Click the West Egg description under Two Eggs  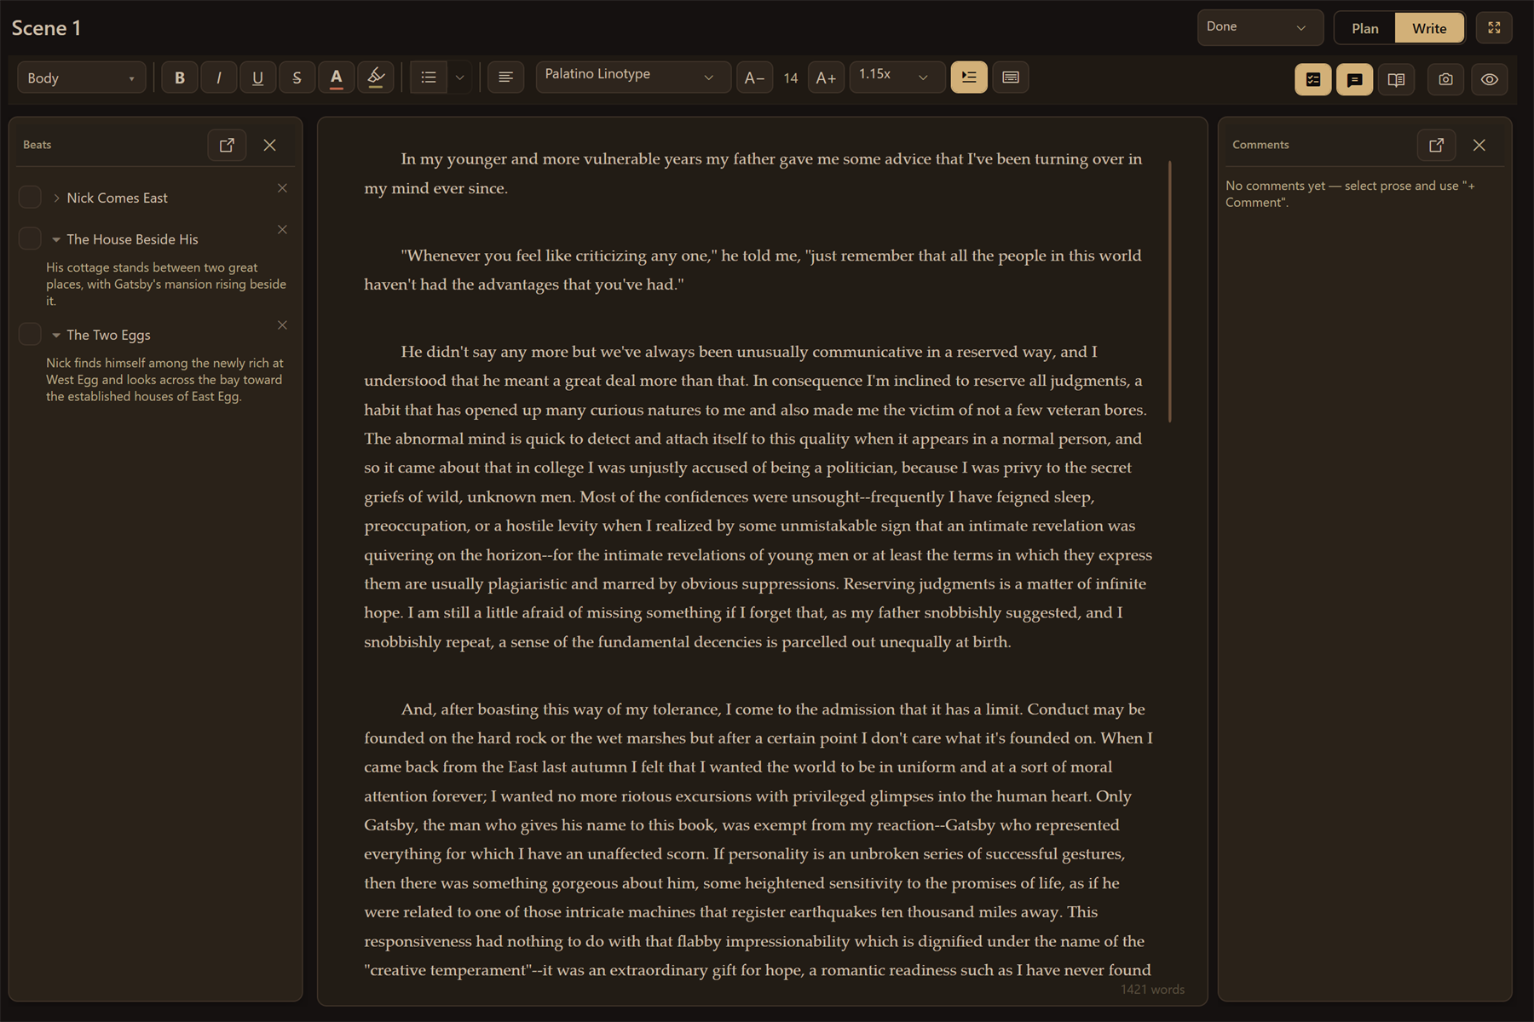pyautogui.click(x=164, y=379)
